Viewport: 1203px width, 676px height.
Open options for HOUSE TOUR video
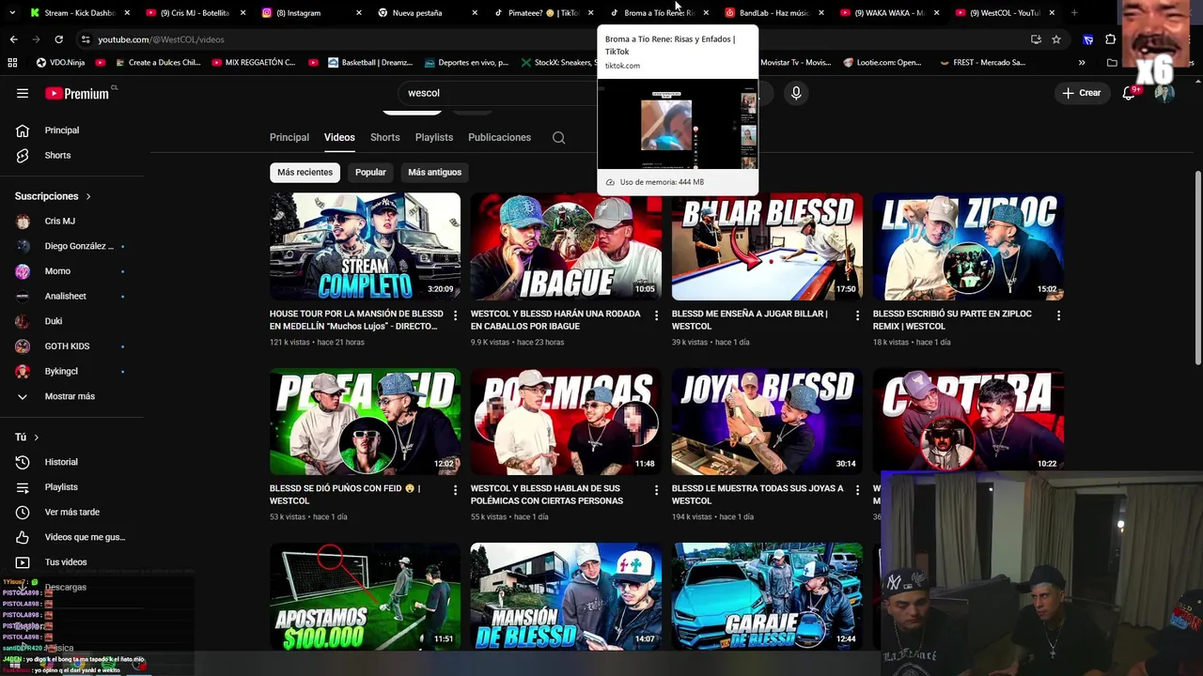[x=455, y=315]
